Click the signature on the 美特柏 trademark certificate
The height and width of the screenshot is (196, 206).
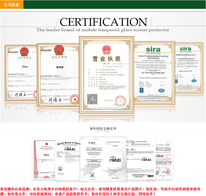point(55,100)
